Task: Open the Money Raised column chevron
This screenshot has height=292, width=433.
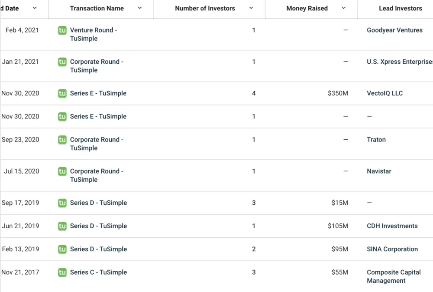Action: [x=344, y=8]
